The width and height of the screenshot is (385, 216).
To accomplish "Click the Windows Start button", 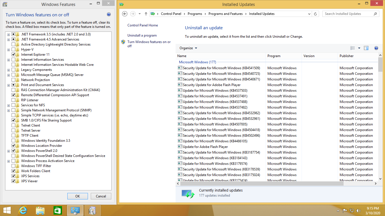I will click(x=7, y=210).
